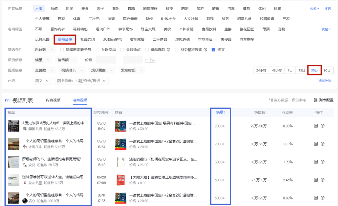The width and height of the screenshot is (338, 206).
Task: Remove the 图文 selected filter tag
Action: pyautogui.click(x=47, y=81)
